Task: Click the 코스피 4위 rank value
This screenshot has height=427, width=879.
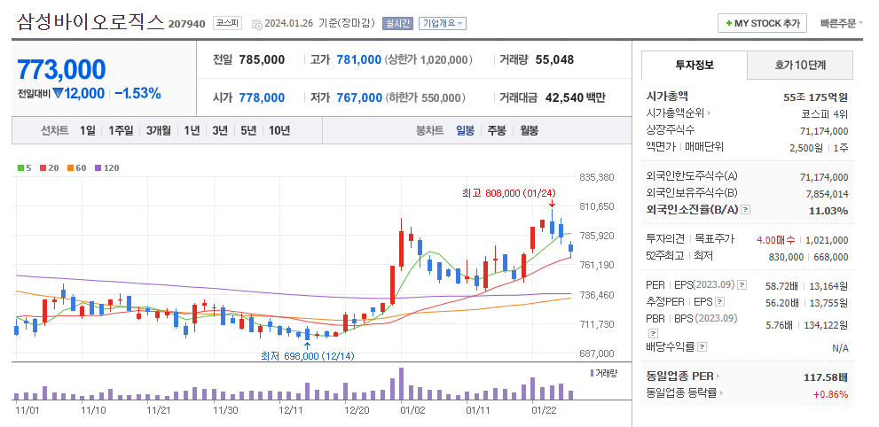Action: tap(825, 114)
